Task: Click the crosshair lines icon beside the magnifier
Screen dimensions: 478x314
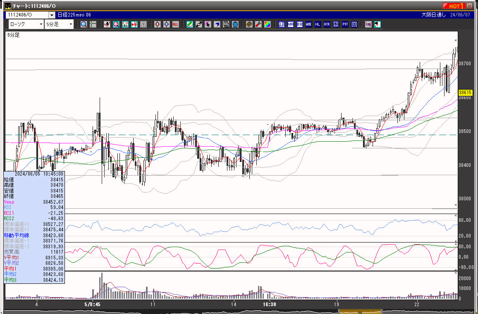Action: (x=93, y=24)
